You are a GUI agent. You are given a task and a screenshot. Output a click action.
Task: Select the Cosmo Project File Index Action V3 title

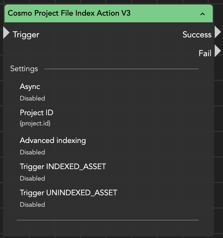69,13
